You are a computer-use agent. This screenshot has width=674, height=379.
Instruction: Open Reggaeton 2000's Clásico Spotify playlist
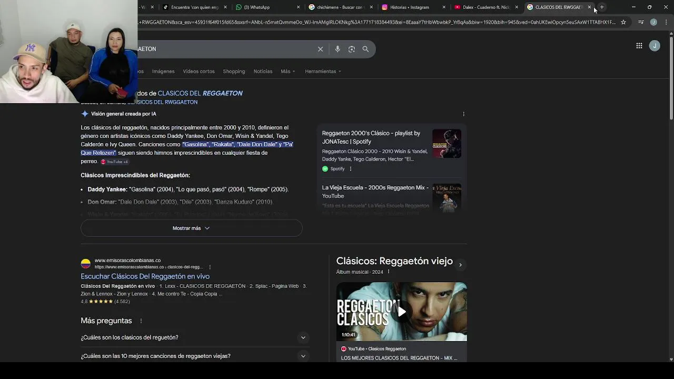tap(371, 137)
